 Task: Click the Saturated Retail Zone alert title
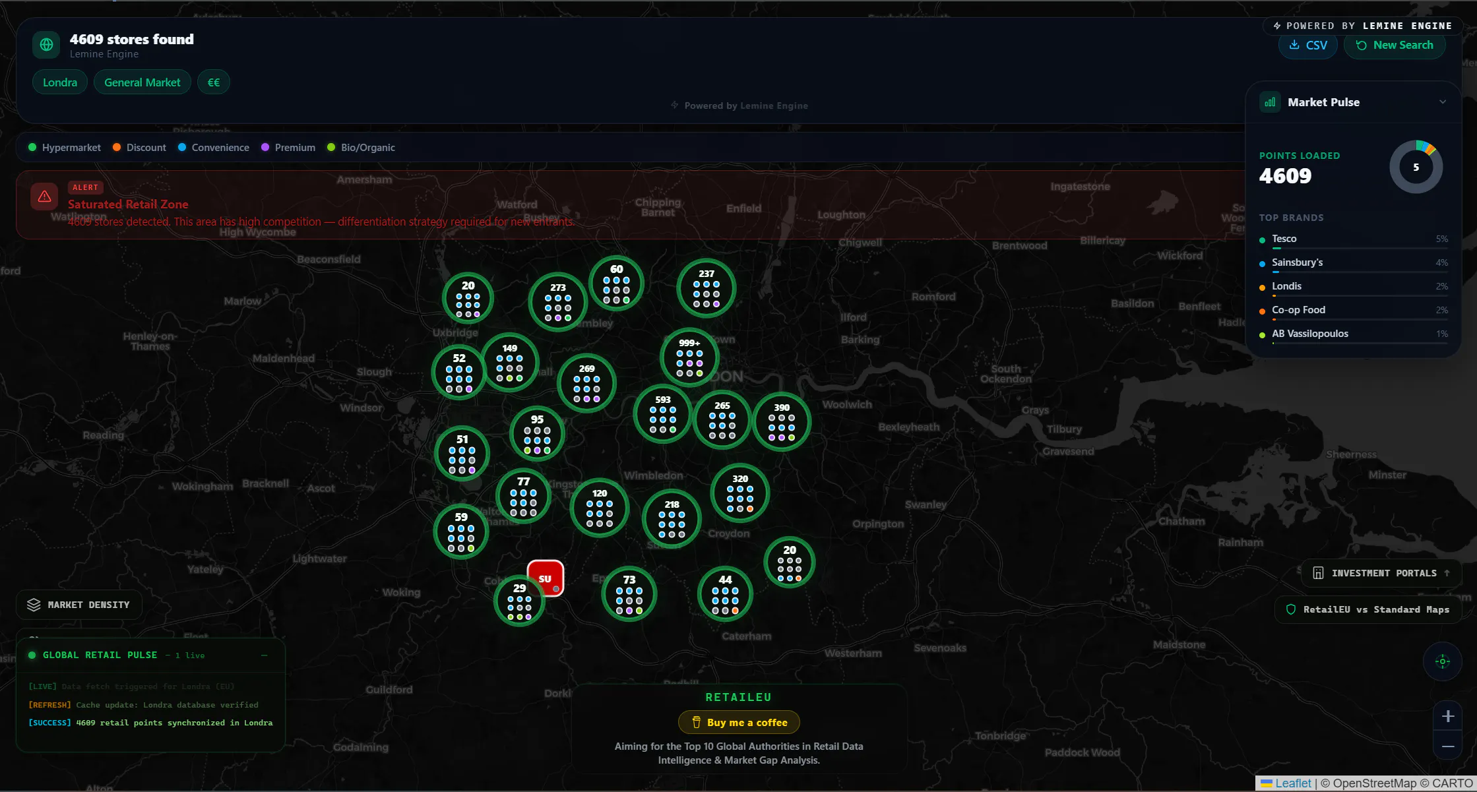pyautogui.click(x=128, y=204)
